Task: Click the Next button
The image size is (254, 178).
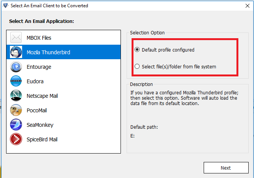Action: tap(226, 168)
